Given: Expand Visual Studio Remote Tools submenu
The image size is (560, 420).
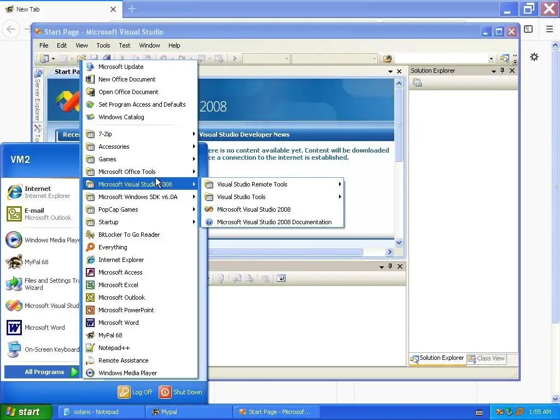Looking at the screenshot, I should click(273, 184).
